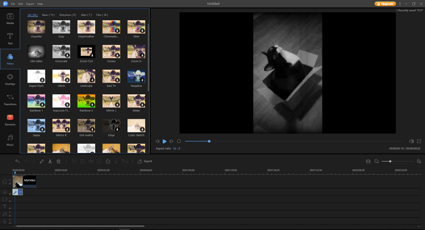This screenshot has width=425, height=230.
Task: Switch to the Distortion filter tab
Action: tap(68, 15)
